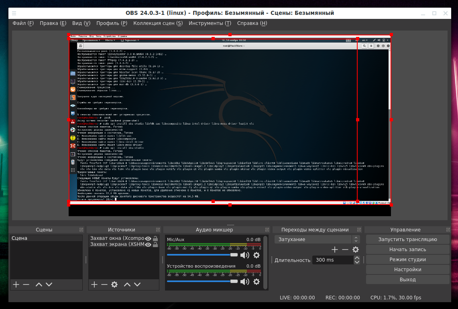Click the Mic/Aux volume slider handle
This screenshot has width=458, height=309.
point(234,255)
